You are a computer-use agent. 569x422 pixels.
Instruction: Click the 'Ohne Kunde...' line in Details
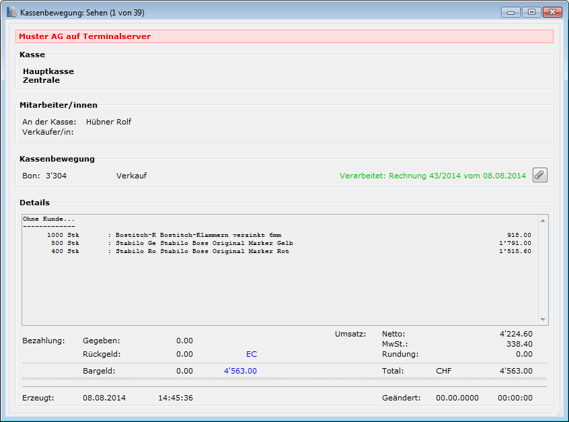(48, 219)
